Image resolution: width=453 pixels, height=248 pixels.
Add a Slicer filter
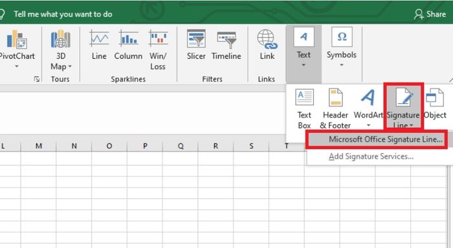196,45
